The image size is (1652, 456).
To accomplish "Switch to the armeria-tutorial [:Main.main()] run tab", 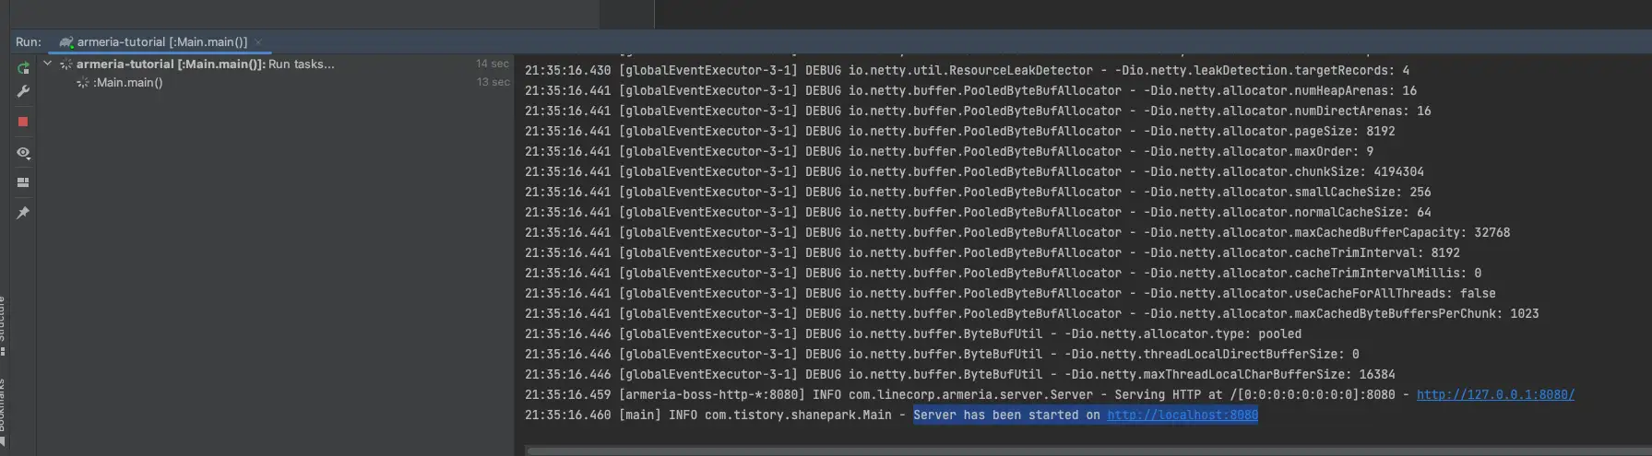I will 161,42.
